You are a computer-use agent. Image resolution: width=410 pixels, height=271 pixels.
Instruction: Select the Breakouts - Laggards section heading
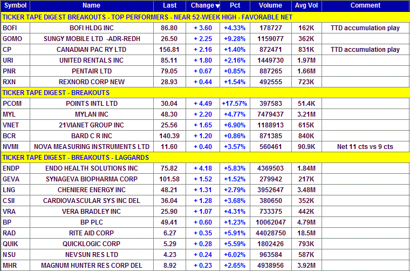point(205,158)
